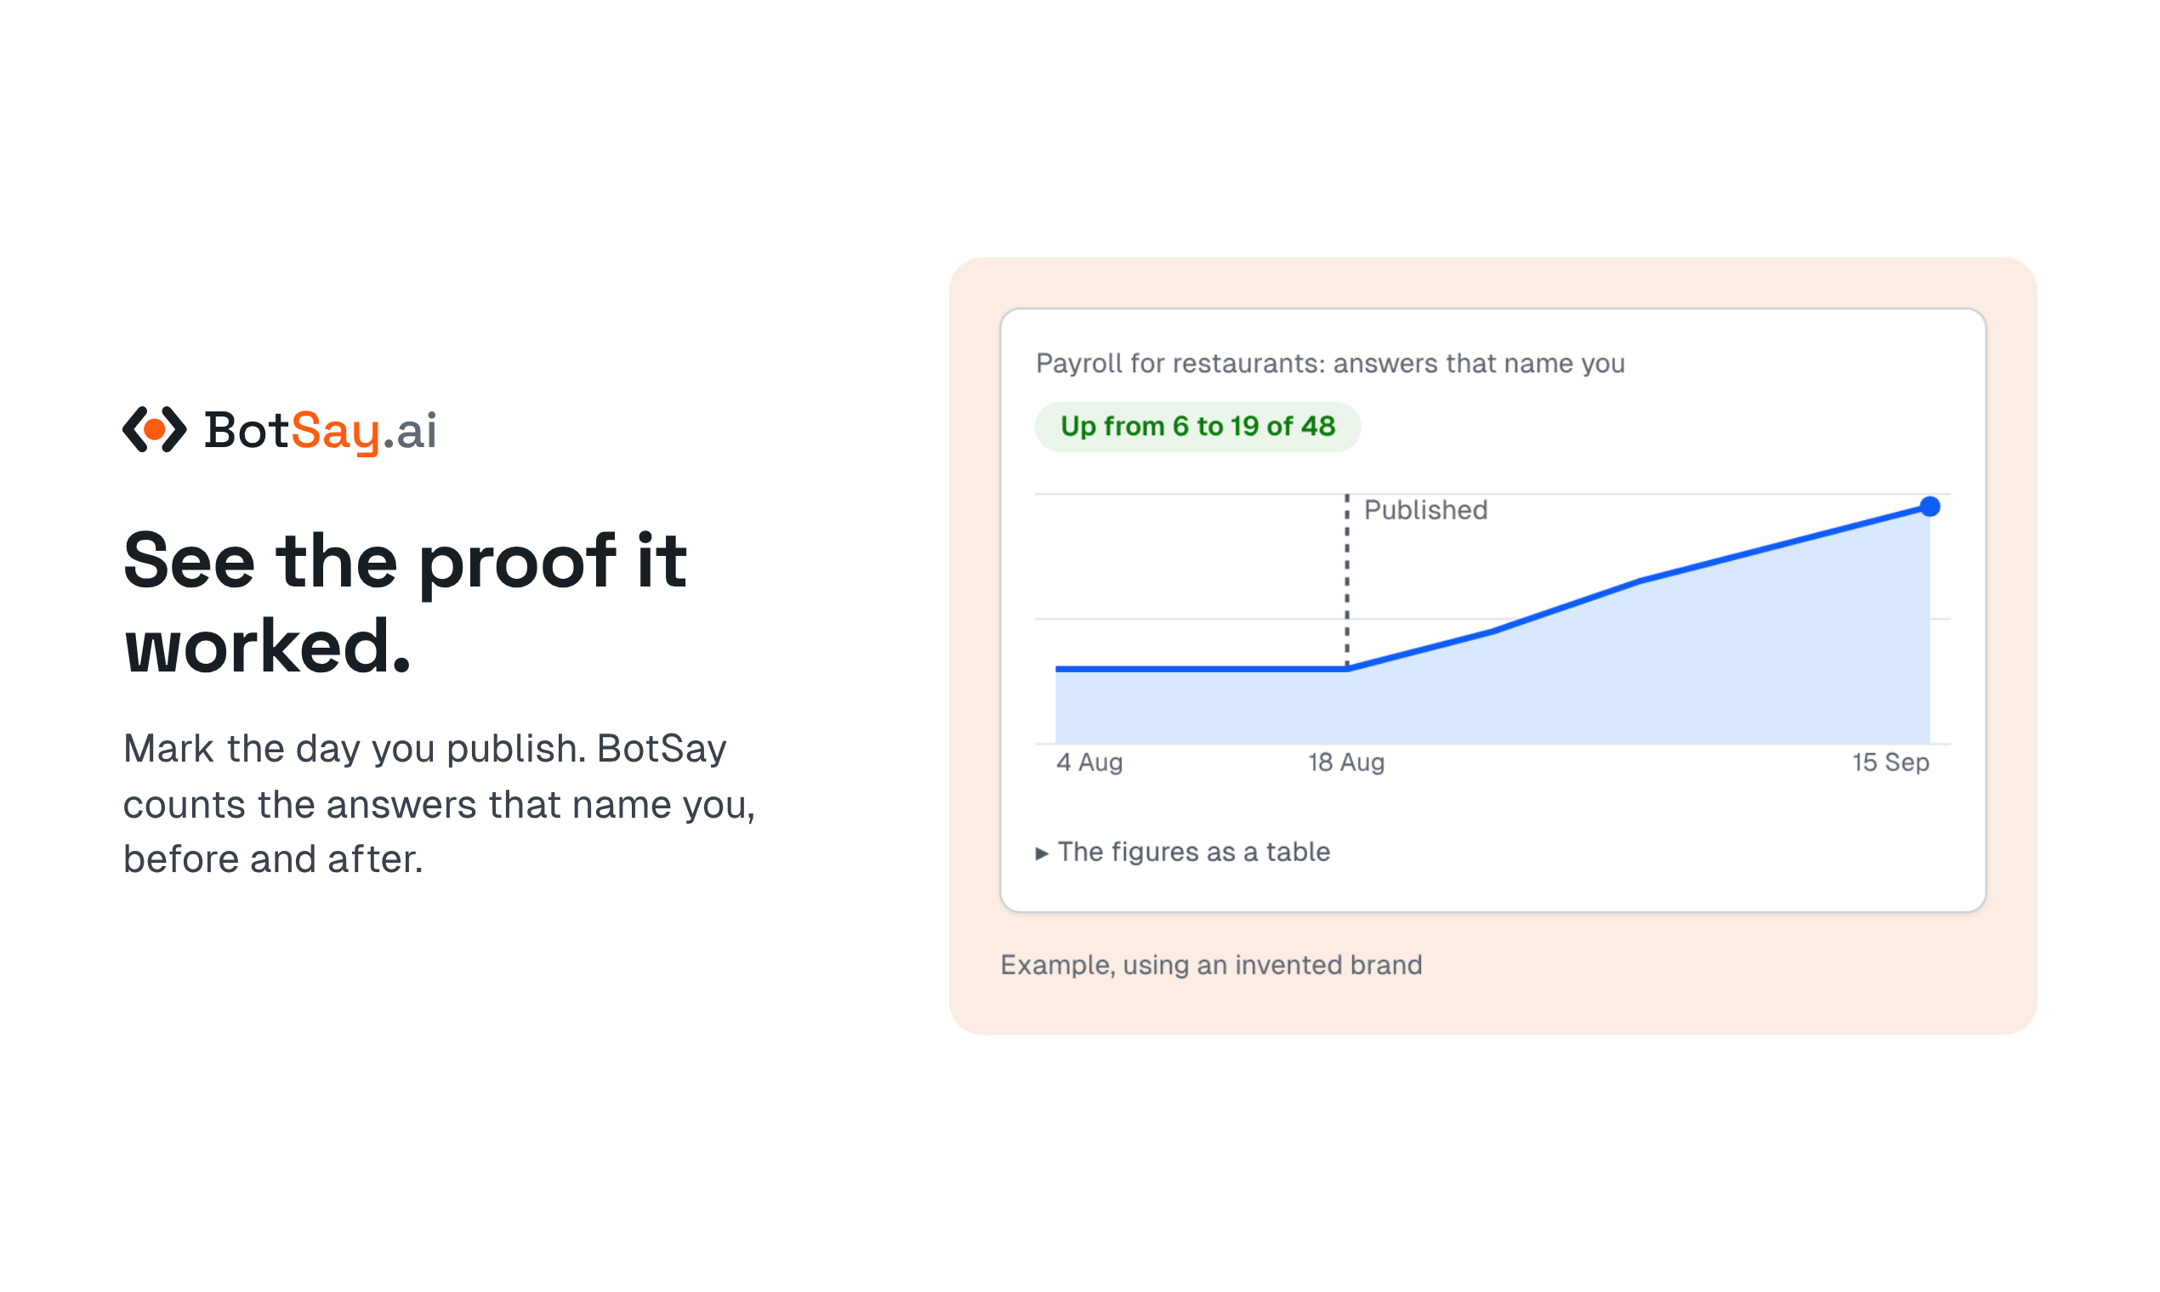This screenshot has height=1292, width=2160.
Task: Click the 'See the proof it worked.' headline
Action: click(405, 603)
